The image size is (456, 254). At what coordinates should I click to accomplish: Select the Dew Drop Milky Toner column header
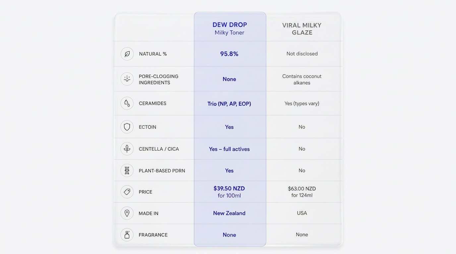[230, 28]
